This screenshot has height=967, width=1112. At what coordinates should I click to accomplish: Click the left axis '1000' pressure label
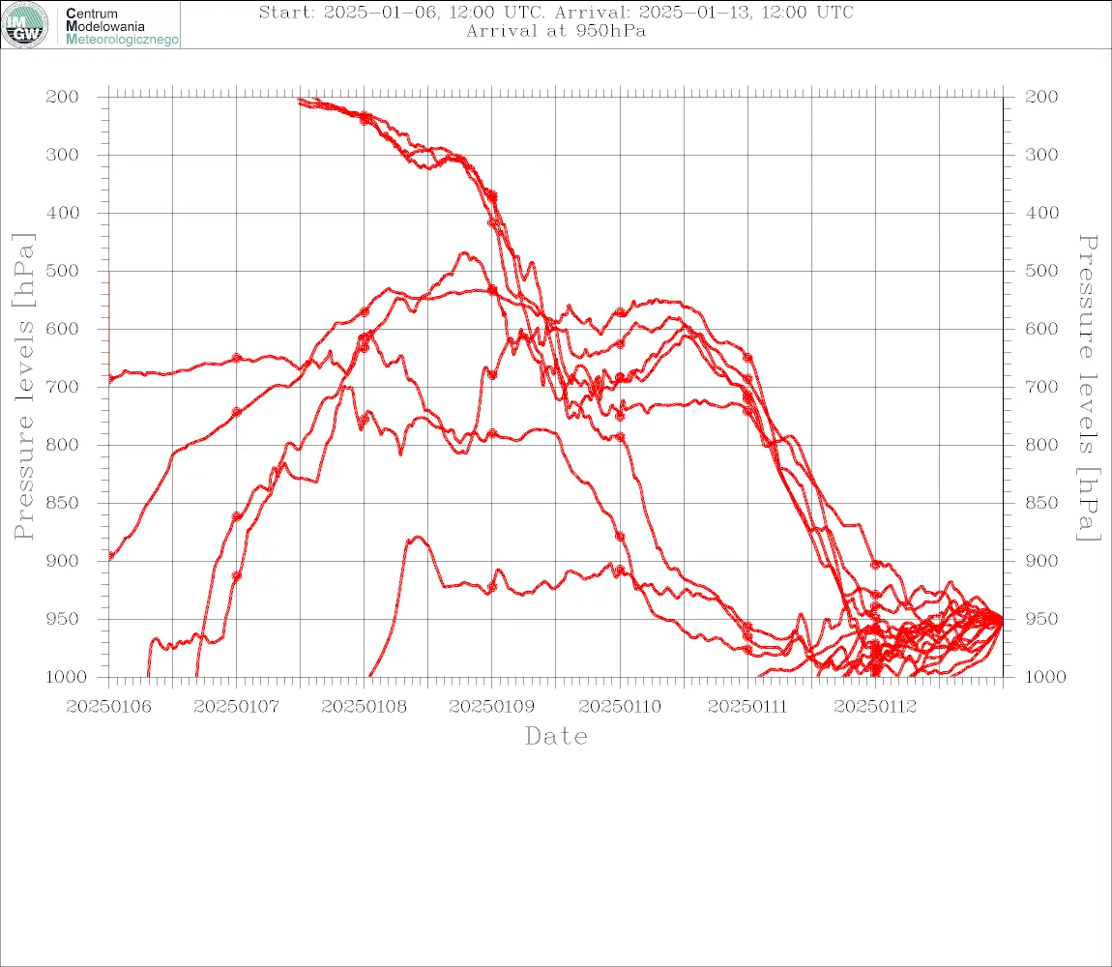[66, 677]
